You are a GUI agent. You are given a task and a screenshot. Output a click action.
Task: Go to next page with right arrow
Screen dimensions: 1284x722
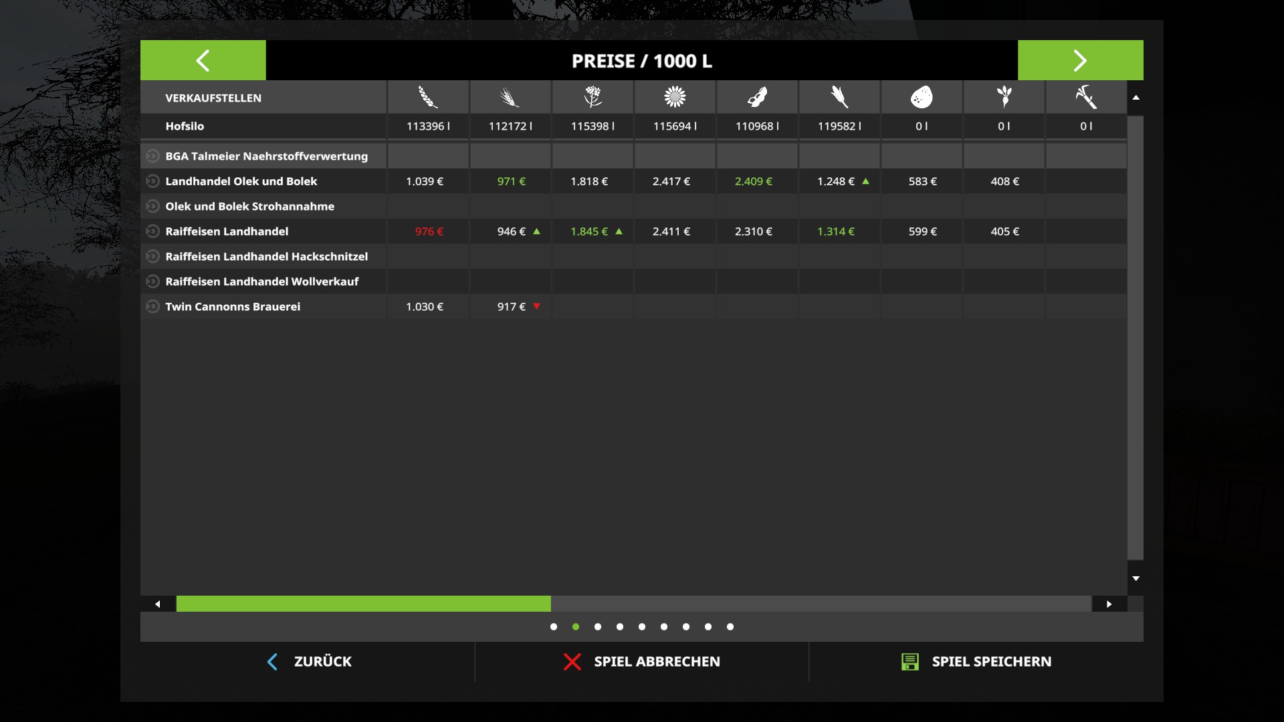point(1080,60)
